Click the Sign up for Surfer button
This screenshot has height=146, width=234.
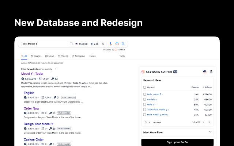(177, 142)
